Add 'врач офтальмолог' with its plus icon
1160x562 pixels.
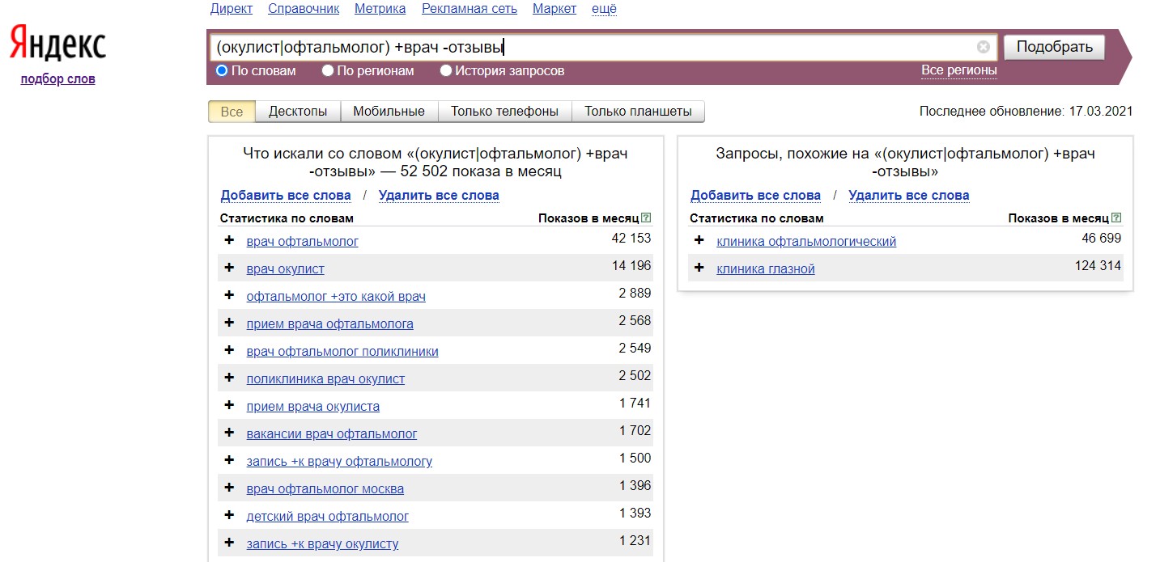229,240
